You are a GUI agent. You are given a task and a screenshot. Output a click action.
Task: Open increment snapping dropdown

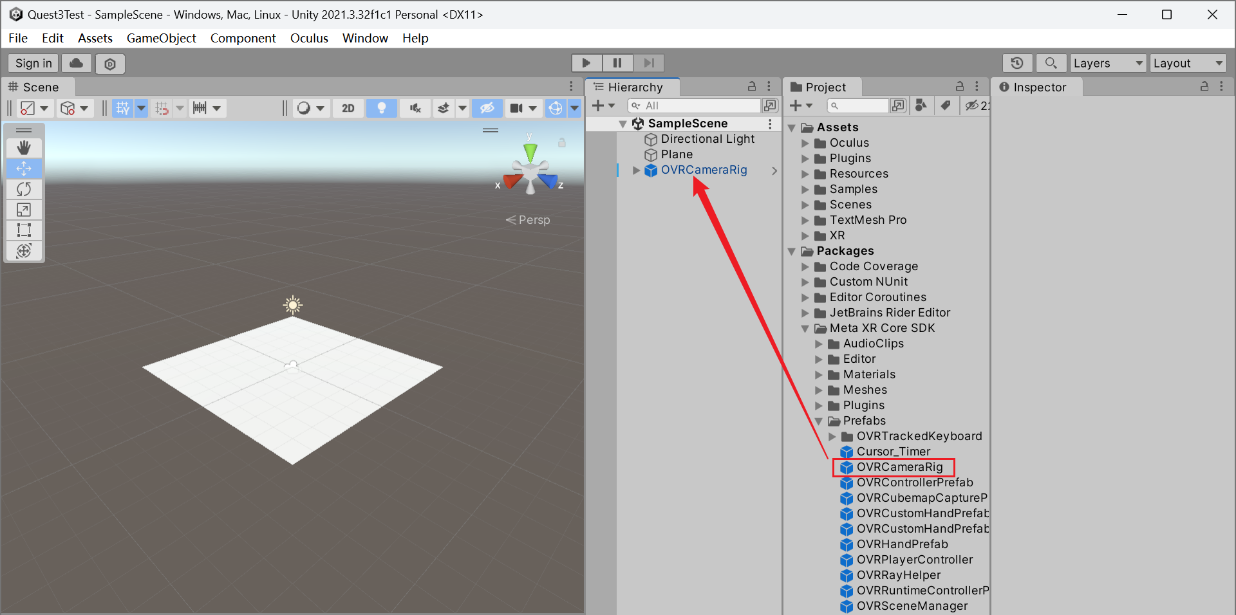207,108
